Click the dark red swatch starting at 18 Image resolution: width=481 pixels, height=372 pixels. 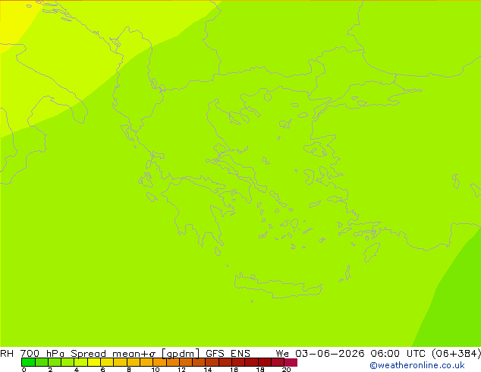coord(265,362)
